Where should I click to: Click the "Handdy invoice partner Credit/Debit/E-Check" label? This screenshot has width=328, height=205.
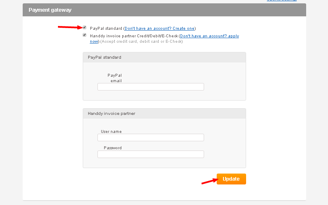click(x=134, y=36)
